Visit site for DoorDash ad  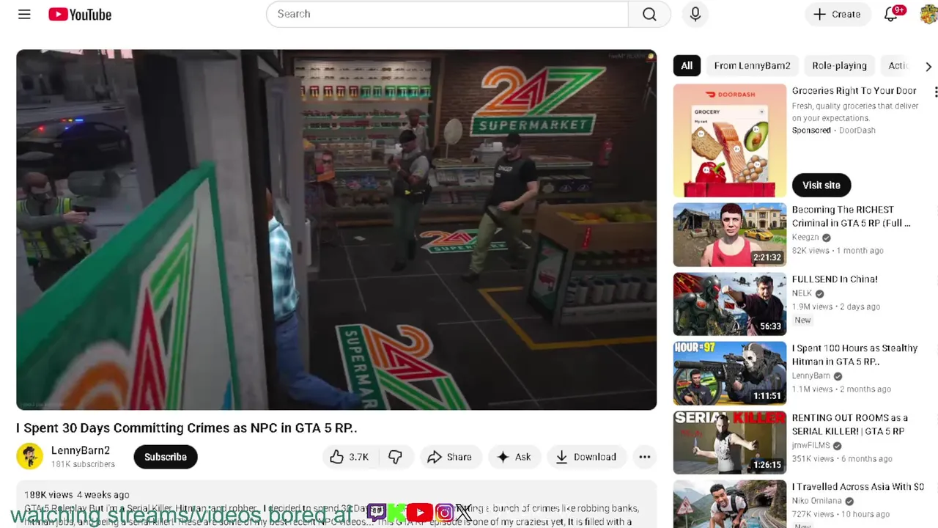[821, 185]
